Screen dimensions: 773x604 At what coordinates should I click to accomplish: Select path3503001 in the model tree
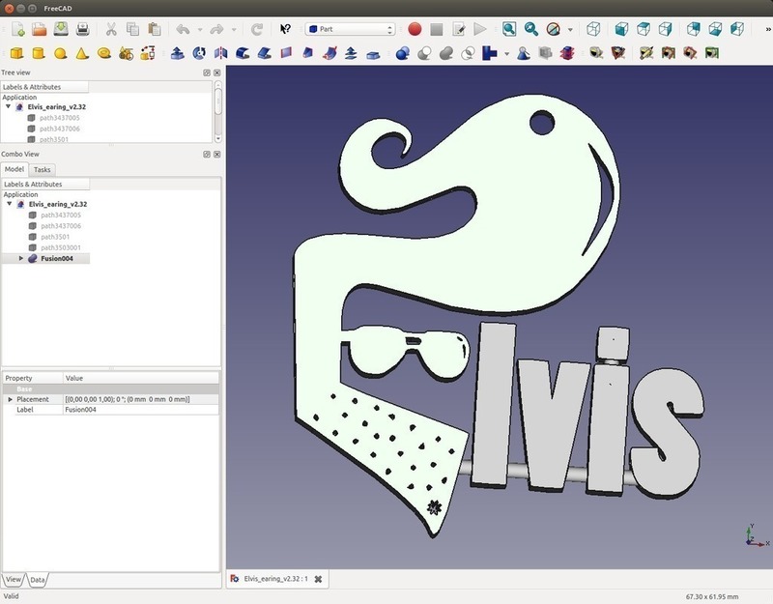coord(61,247)
